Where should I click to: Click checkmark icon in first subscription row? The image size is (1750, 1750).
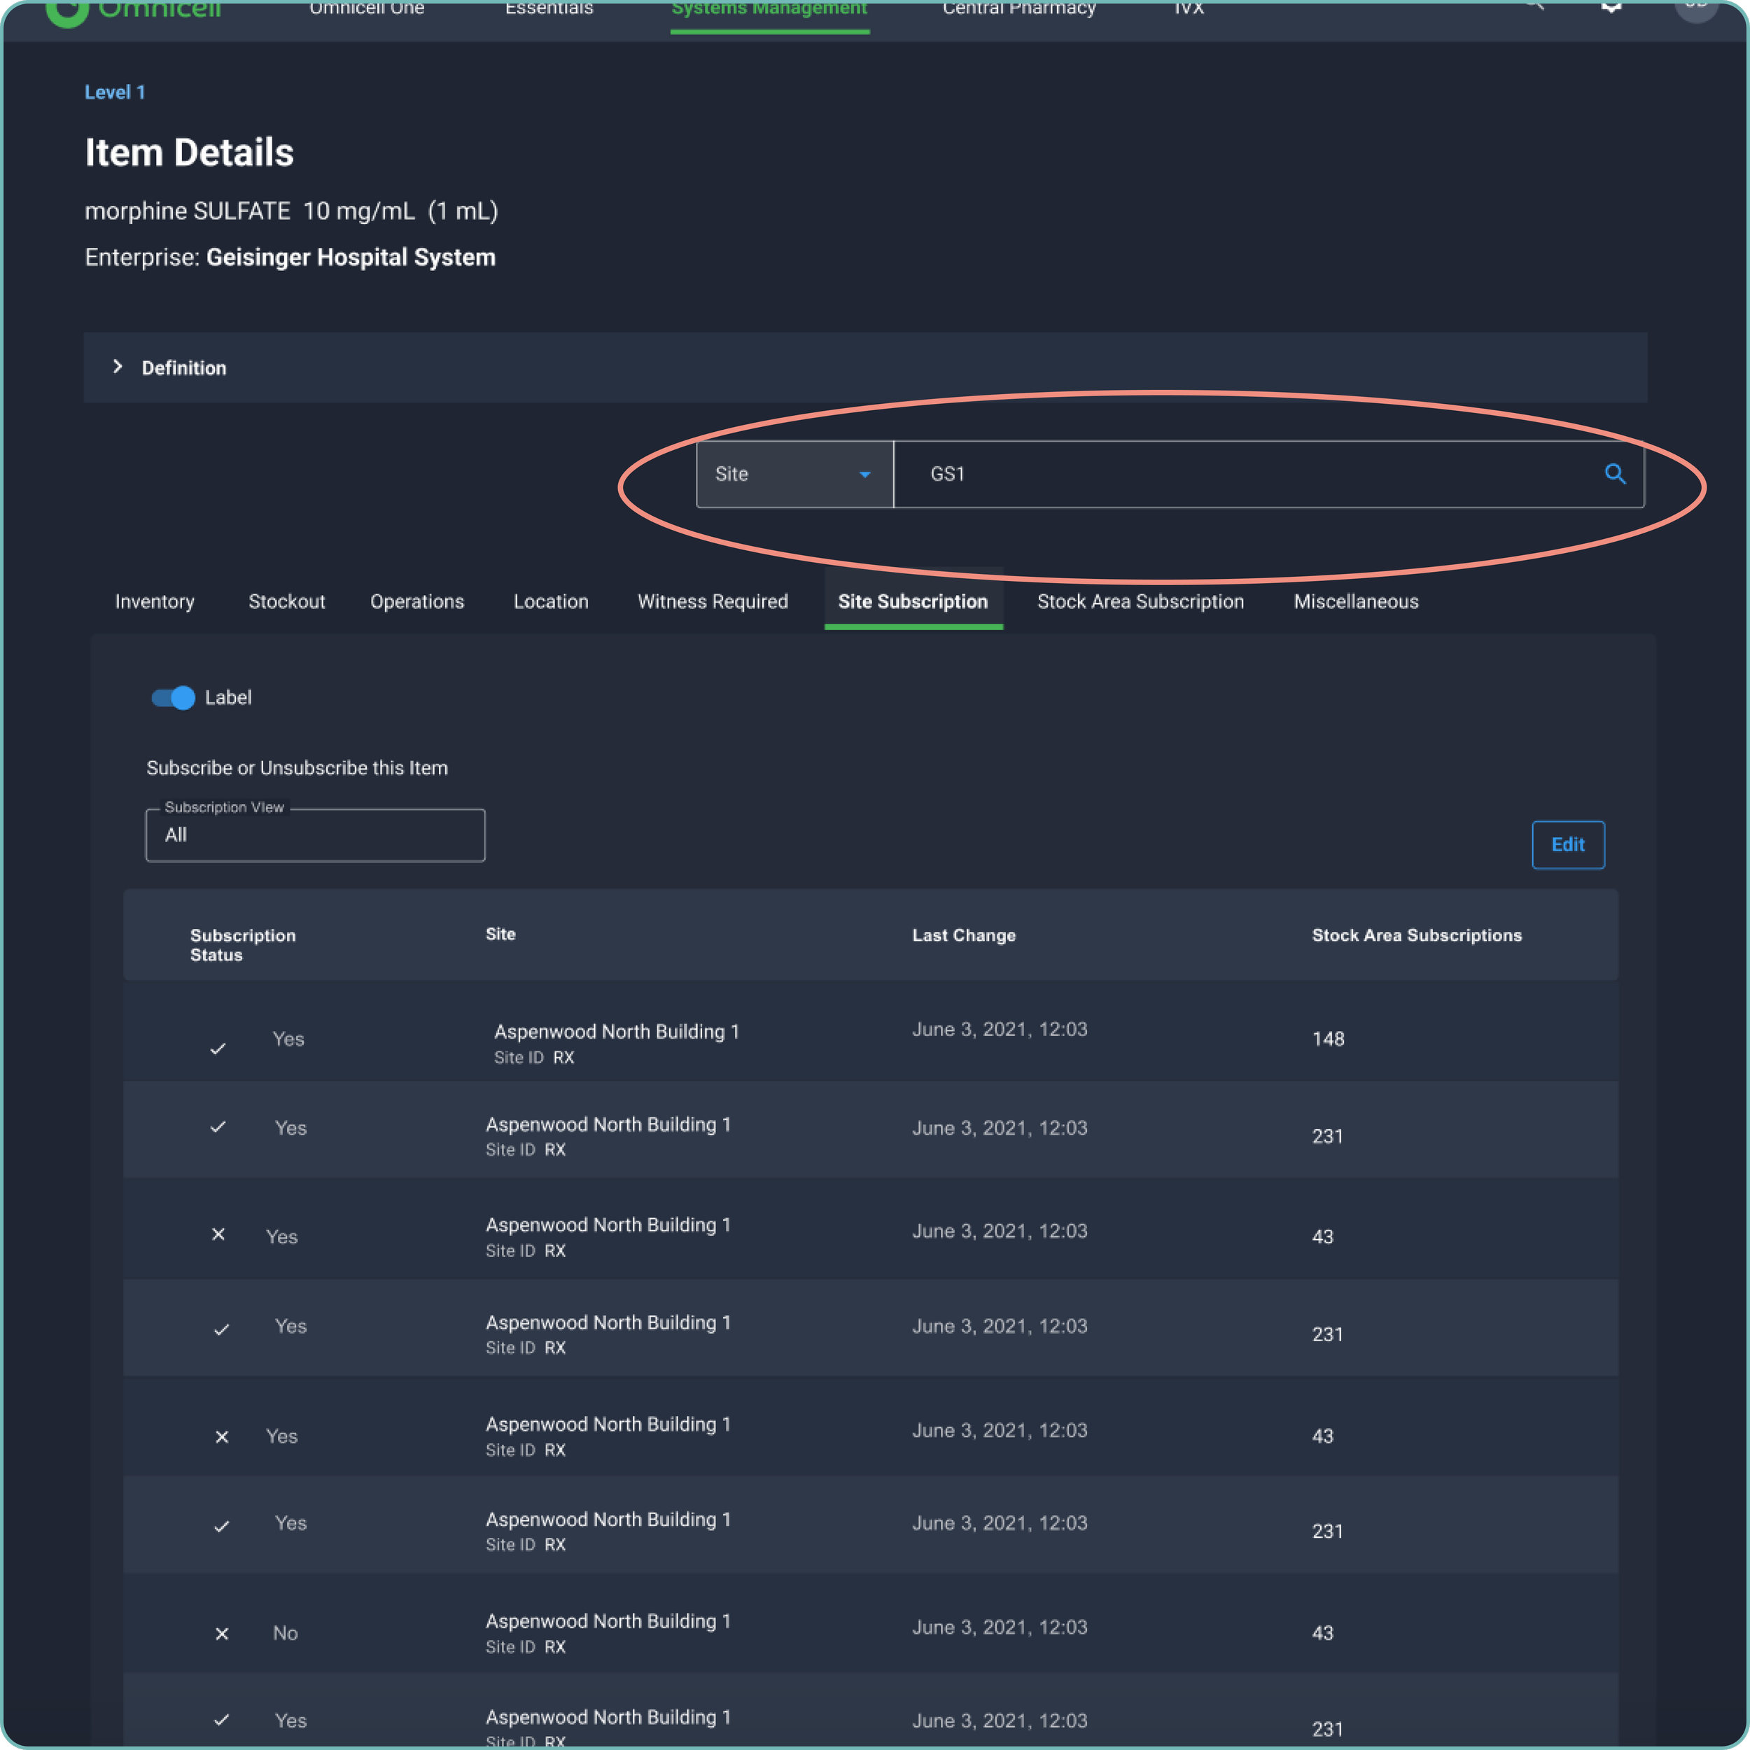(218, 1049)
